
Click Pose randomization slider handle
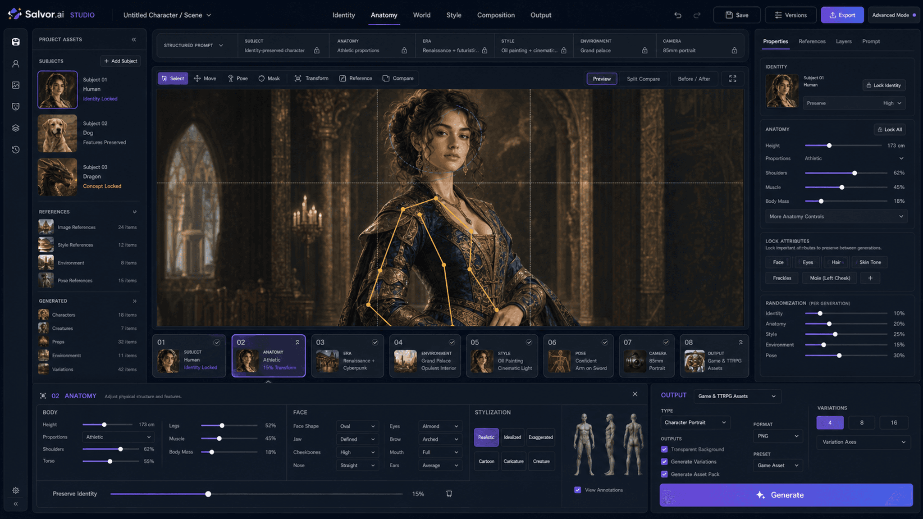point(839,355)
